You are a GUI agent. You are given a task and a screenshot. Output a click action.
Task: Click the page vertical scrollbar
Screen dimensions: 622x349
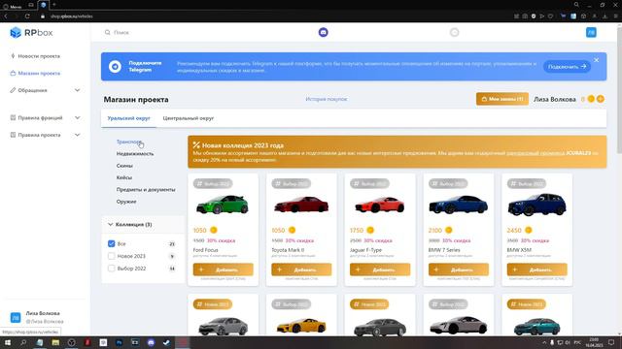[x=619, y=91]
